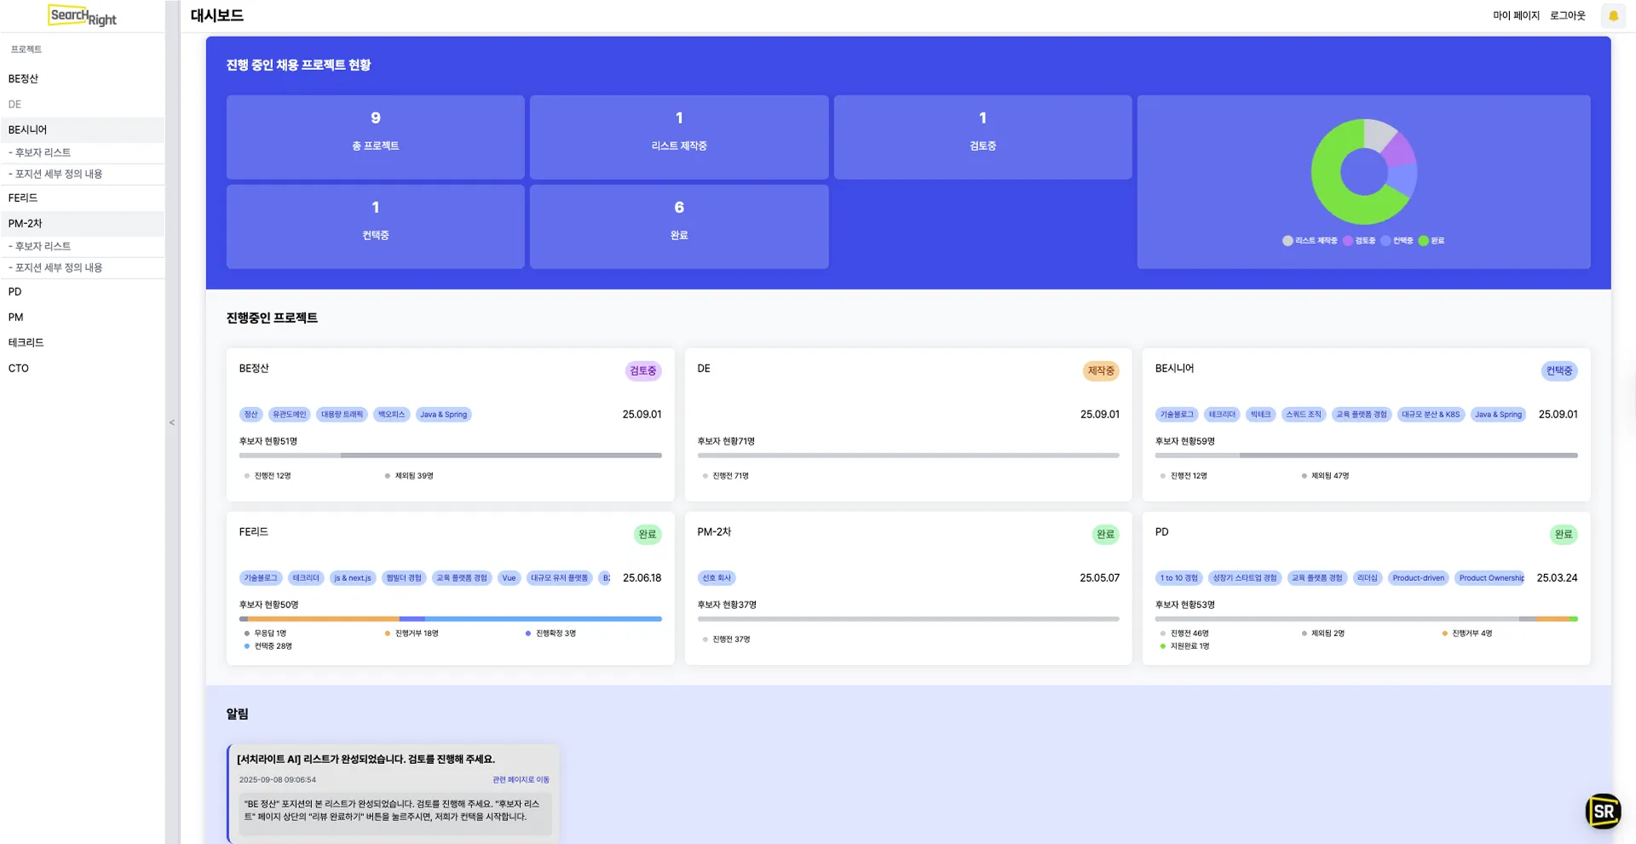Select CTO in the project sidebar
The height and width of the screenshot is (844, 1636).
[19, 368]
